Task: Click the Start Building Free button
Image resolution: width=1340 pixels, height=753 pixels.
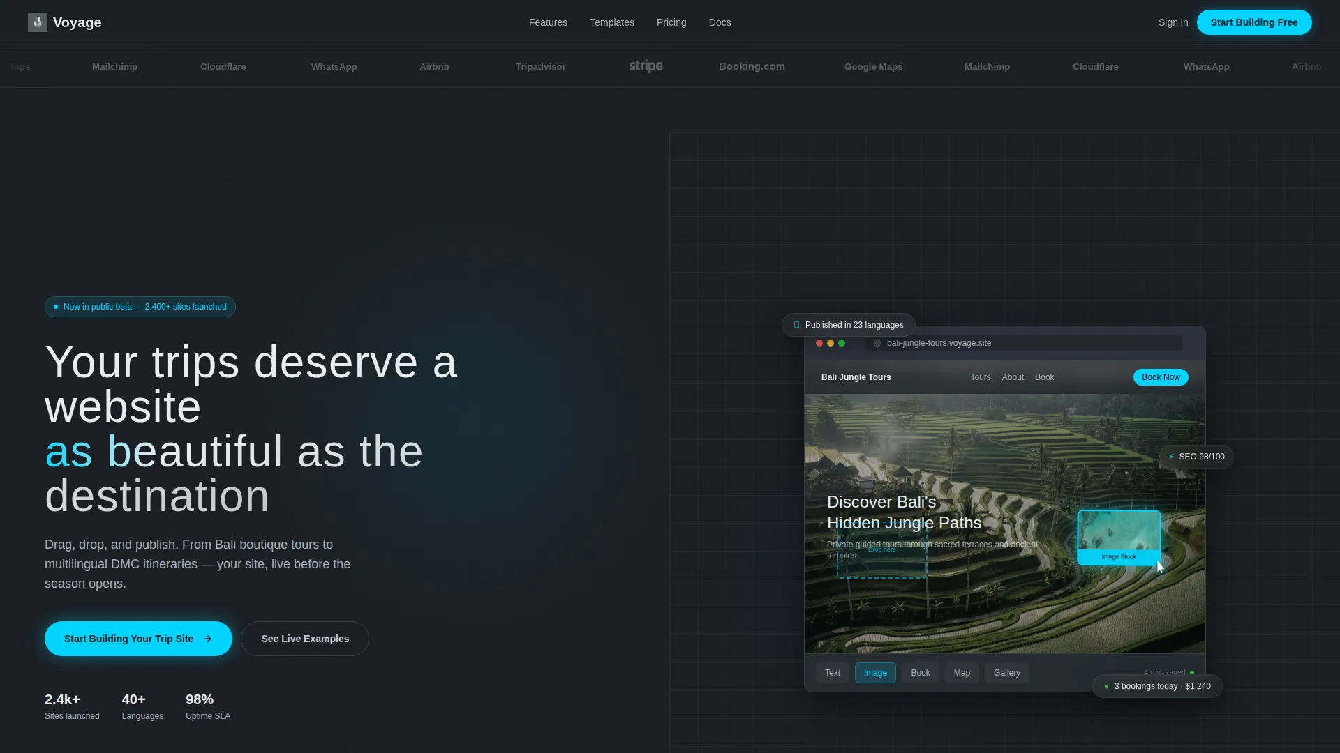Action: click(x=1254, y=22)
